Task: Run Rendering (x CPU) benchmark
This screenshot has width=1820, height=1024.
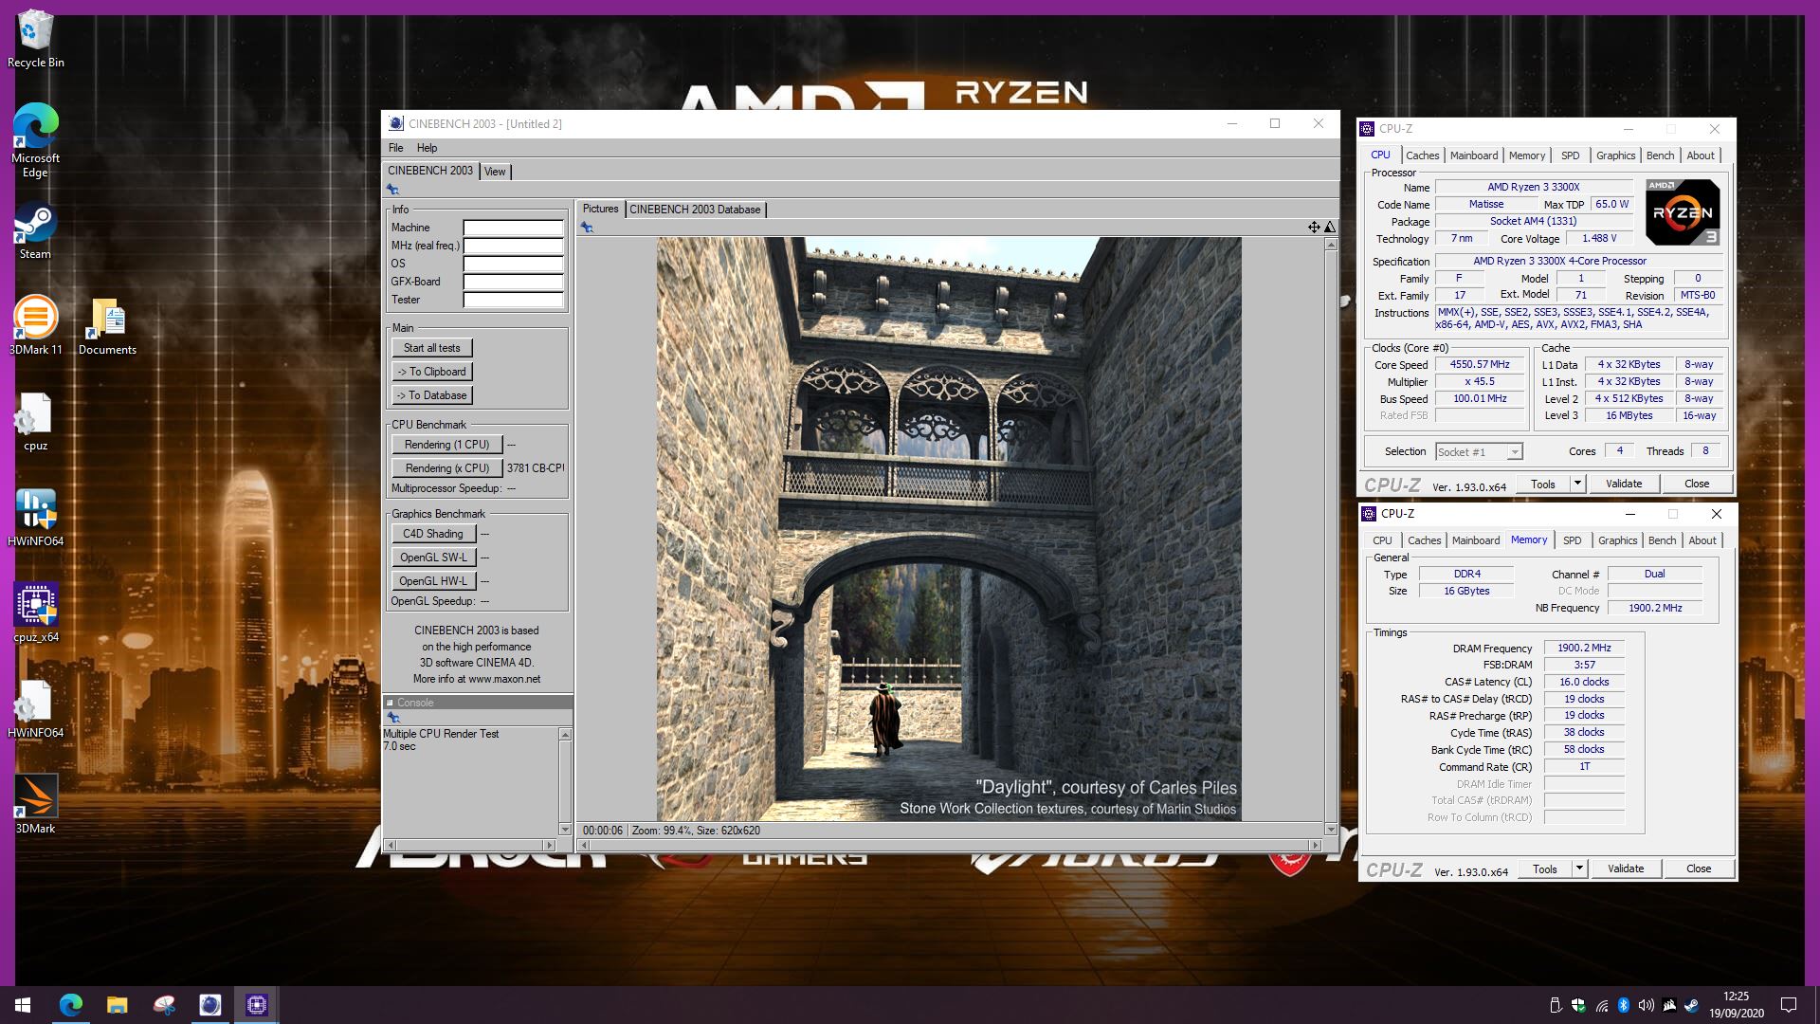Action: point(446,468)
